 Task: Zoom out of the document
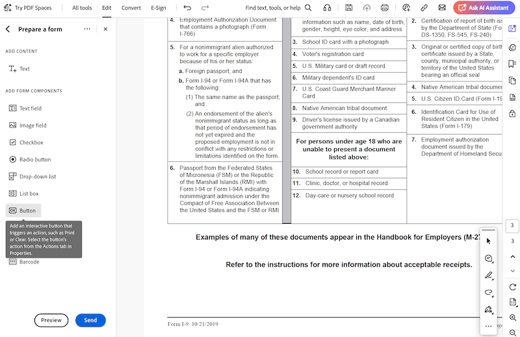point(512,332)
